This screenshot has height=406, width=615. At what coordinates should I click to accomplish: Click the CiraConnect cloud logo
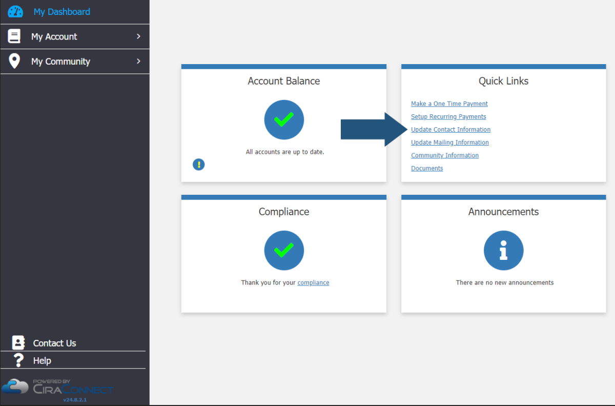tap(15, 387)
